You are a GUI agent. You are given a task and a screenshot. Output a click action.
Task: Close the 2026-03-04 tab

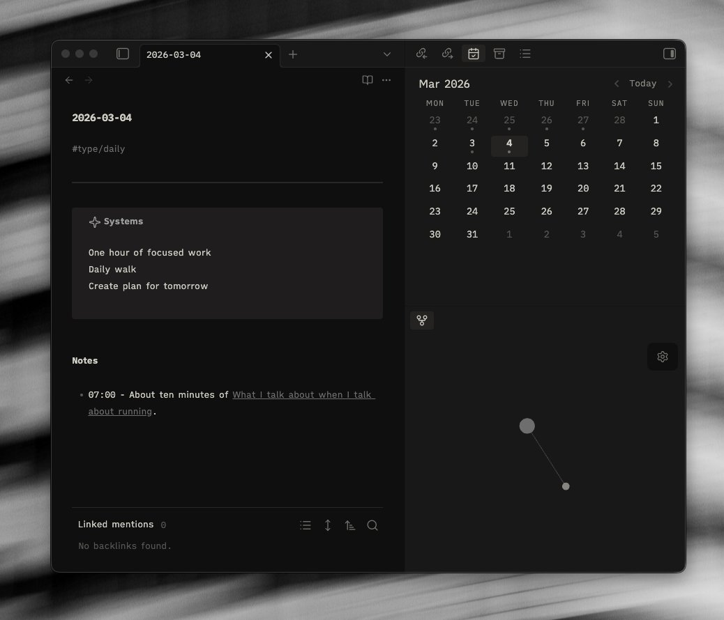coord(269,55)
